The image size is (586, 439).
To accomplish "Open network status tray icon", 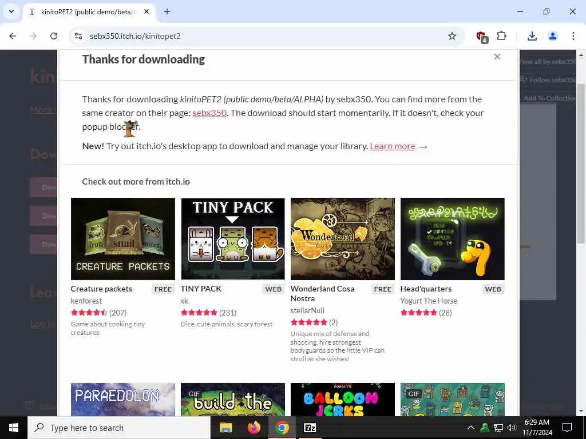I will pyautogui.click(x=498, y=428).
